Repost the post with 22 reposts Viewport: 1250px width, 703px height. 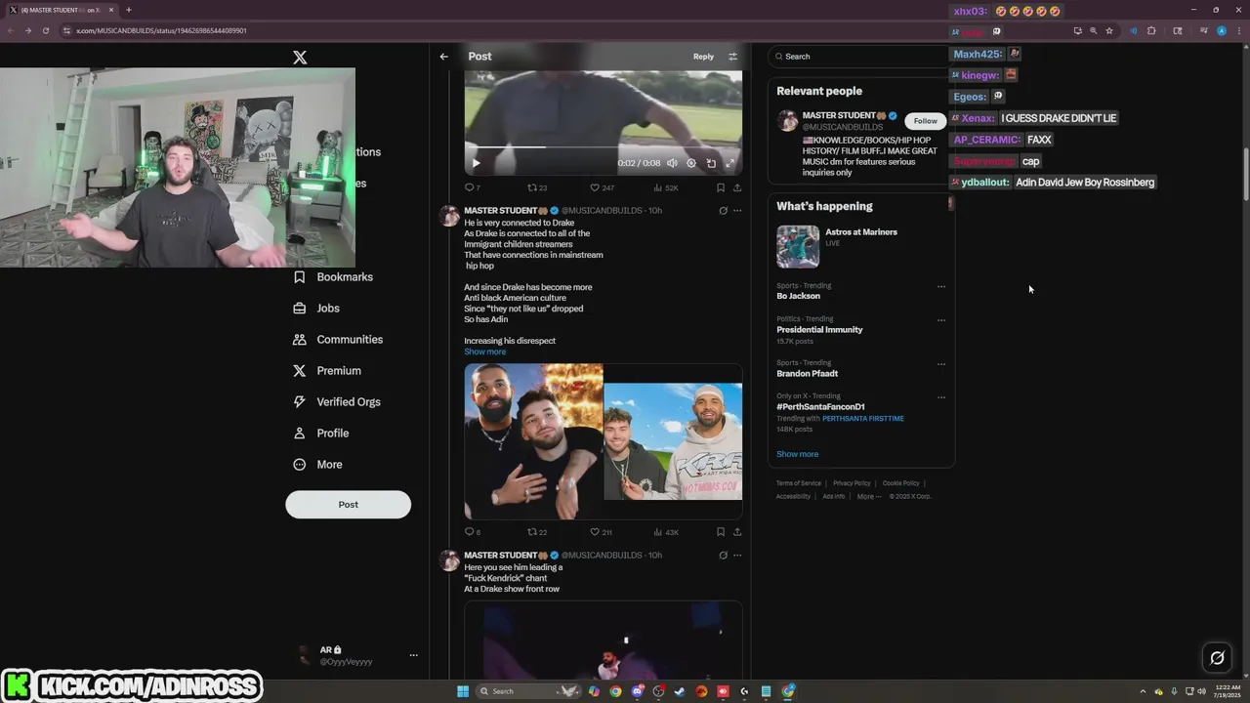coord(537,532)
